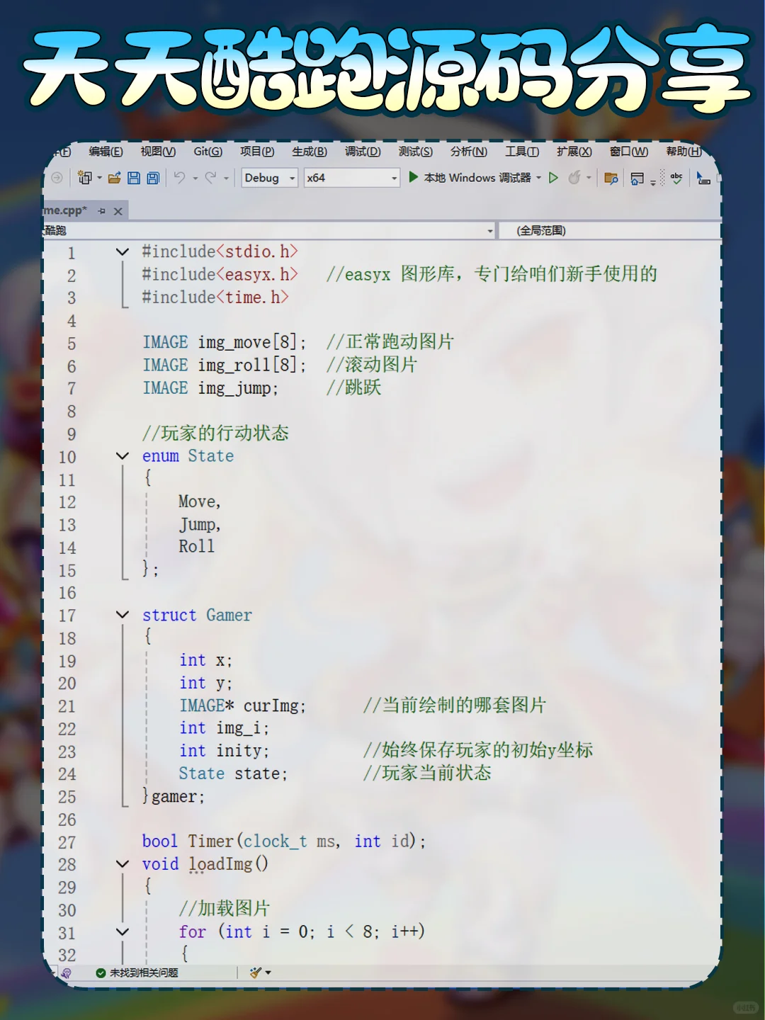Open the x64 platform dropdown
Image resolution: width=765 pixels, height=1020 pixels.
[x=351, y=178]
